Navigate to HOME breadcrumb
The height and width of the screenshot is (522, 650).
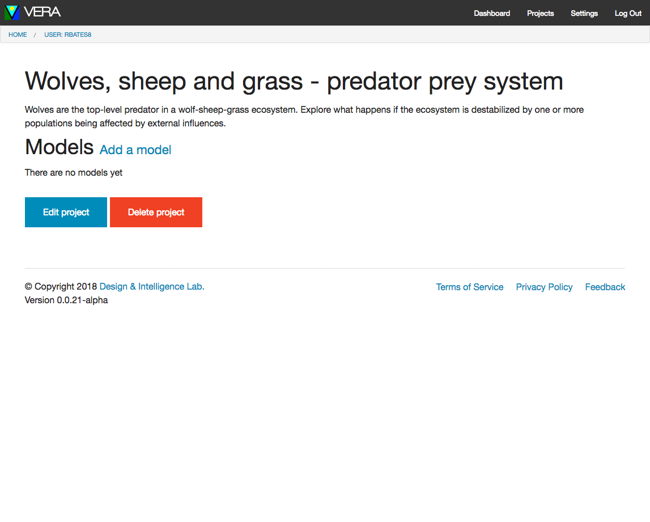18,35
